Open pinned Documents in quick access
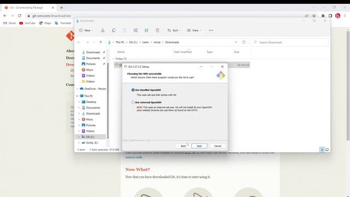Screen dimensions: 350x197 [93, 58]
